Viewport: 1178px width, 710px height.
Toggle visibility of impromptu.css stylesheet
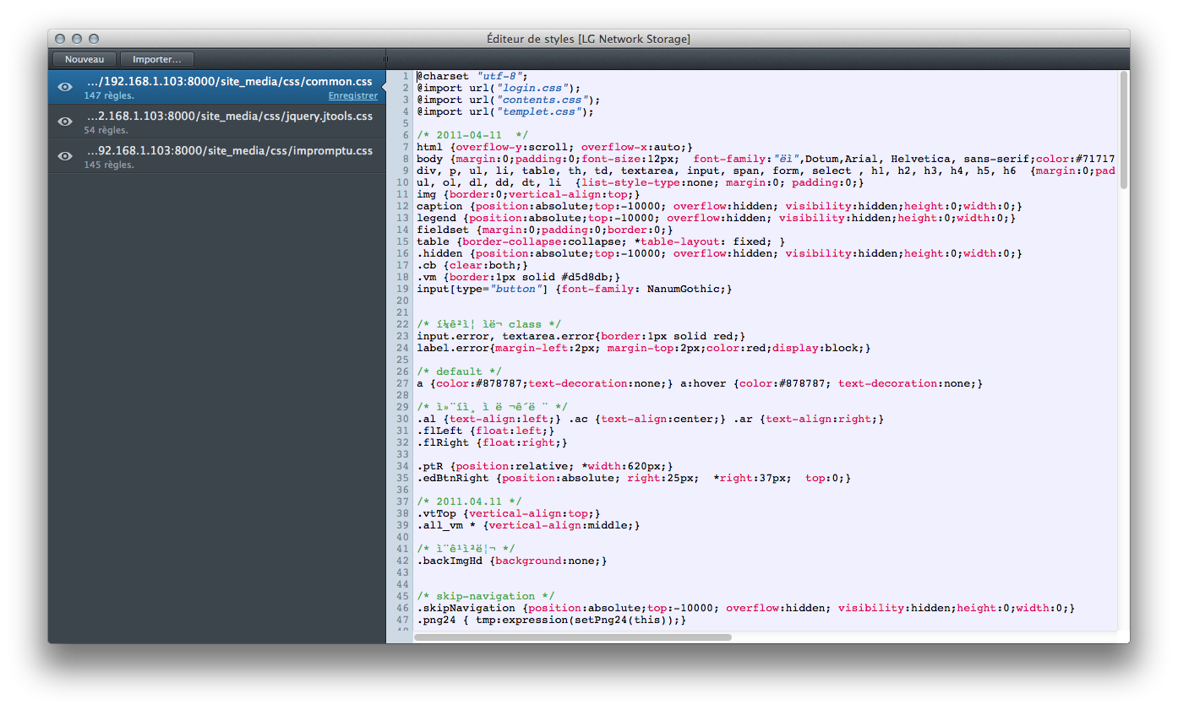click(x=64, y=156)
